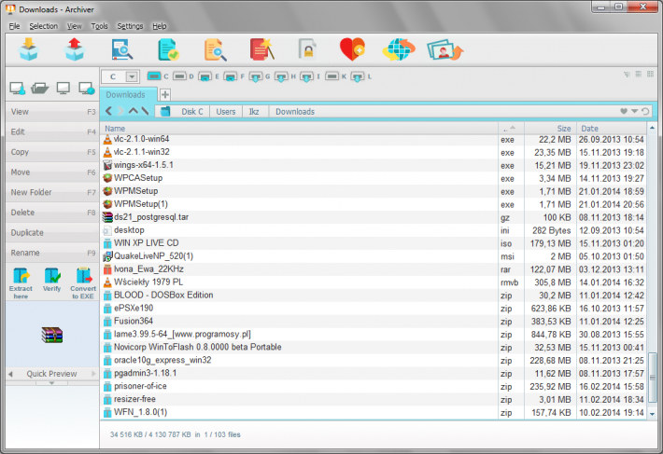Click the find files document magnifier icon

tap(215, 49)
